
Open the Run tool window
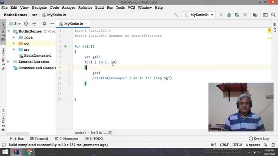[17, 139]
